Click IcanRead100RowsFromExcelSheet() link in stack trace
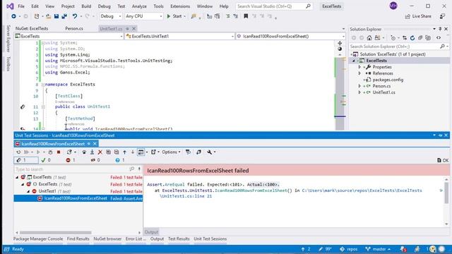The width and height of the screenshot is (452, 254). 254,190
